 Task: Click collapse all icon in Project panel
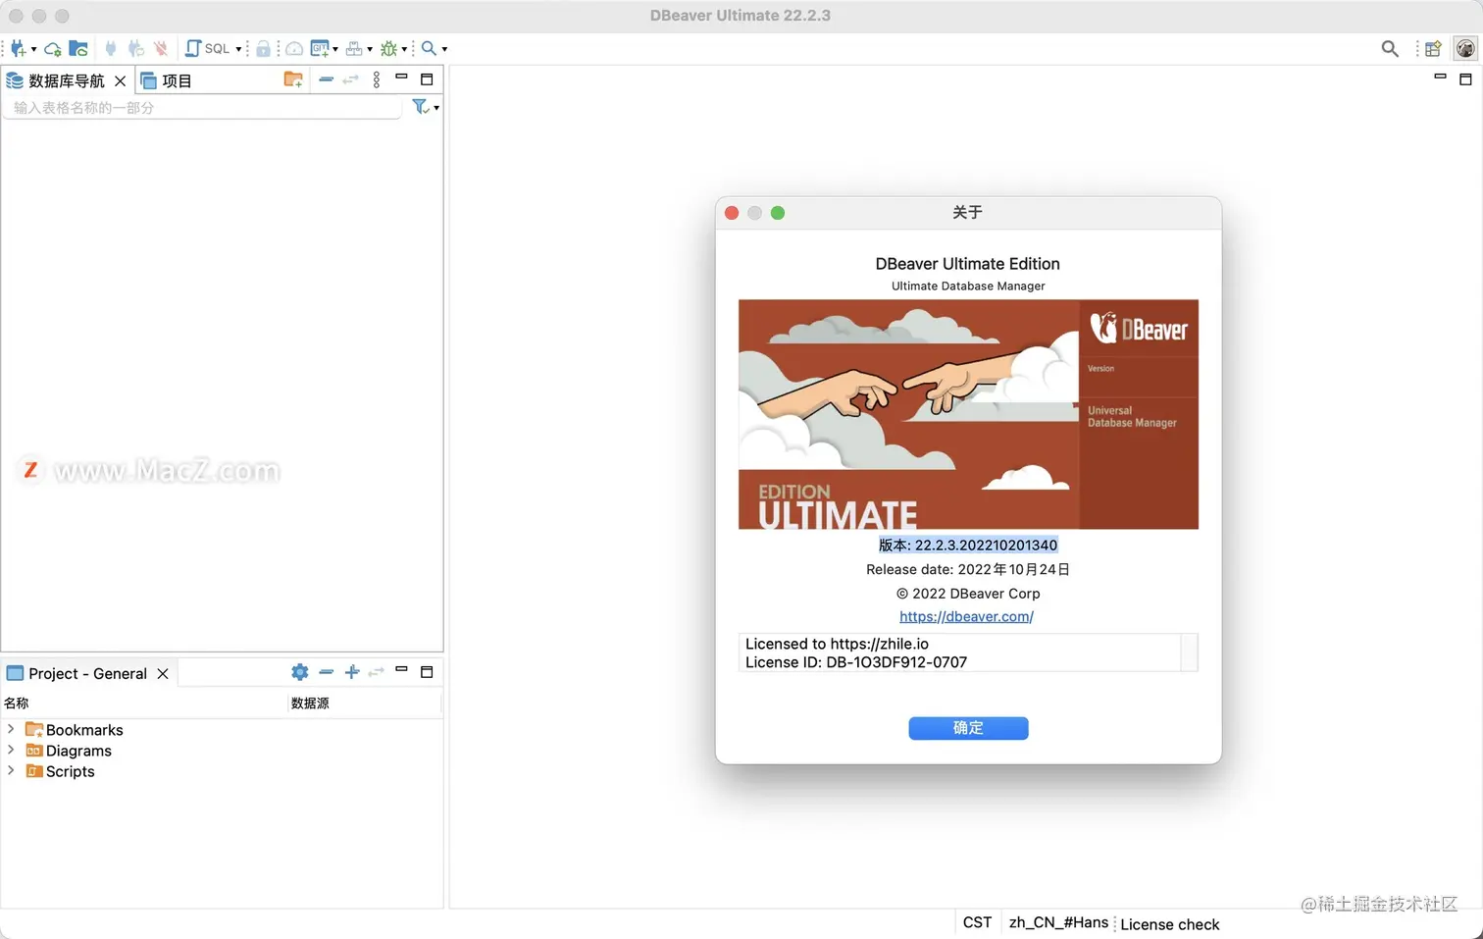[326, 672]
